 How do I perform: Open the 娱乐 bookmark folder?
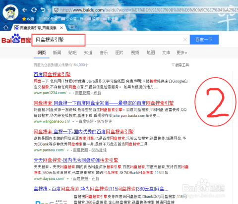(x=93, y=19)
